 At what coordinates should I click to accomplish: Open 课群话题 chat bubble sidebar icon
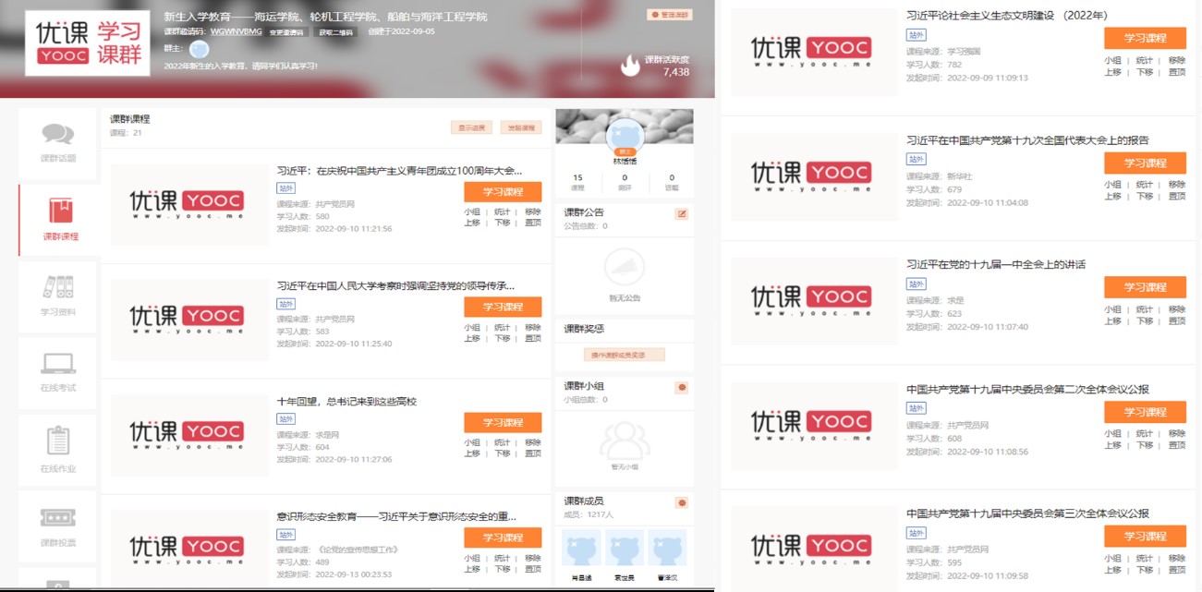57,135
